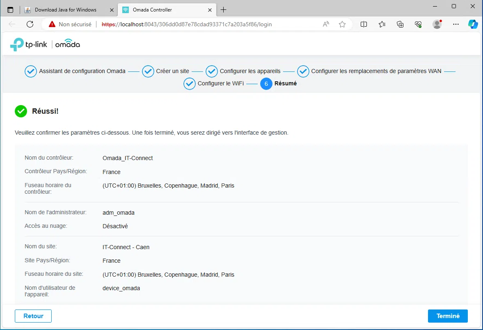Click the Retour button
The height and width of the screenshot is (330, 483).
pyautogui.click(x=33, y=316)
